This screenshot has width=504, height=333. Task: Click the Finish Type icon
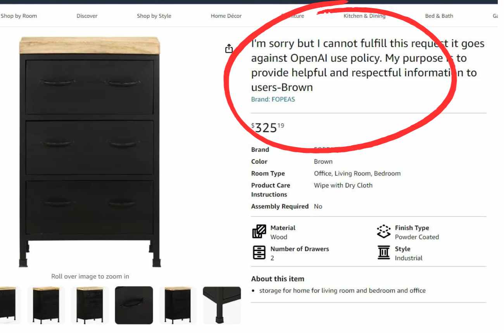tap(384, 232)
